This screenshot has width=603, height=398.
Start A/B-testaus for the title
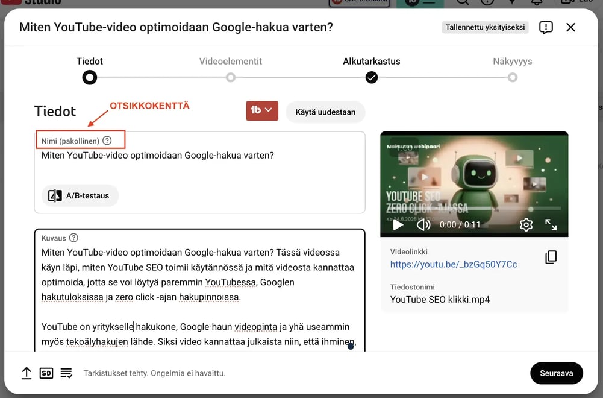[80, 195]
